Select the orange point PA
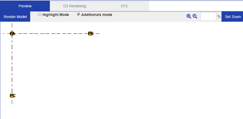 [12, 33]
